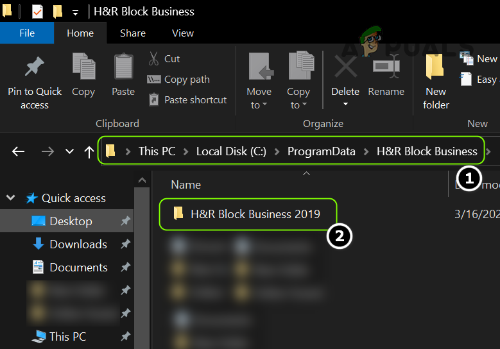Open Downloads in navigation pane
Viewport: 500px width, 349px height.
(x=78, y=244)
